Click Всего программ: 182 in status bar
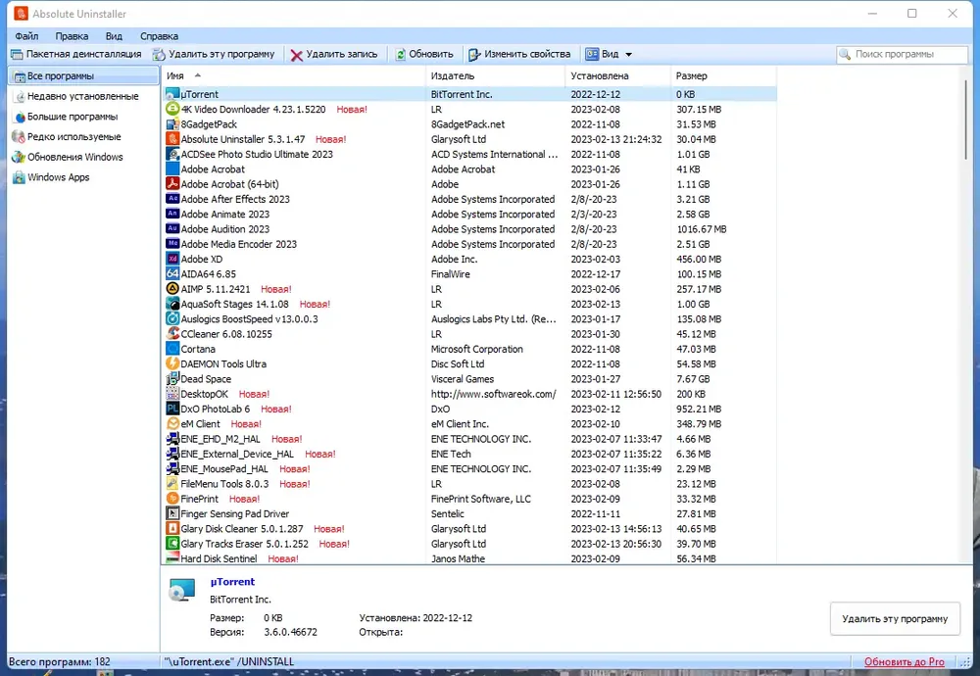The height and width of the screenshot is (676, 980). tap(60, 661)
